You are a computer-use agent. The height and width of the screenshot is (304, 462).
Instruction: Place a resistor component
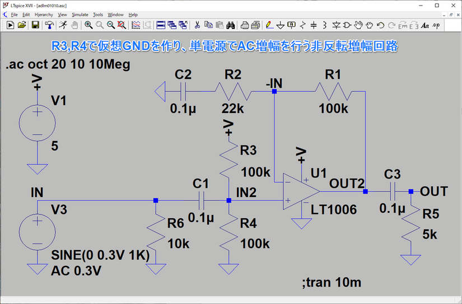coord(302,25)
